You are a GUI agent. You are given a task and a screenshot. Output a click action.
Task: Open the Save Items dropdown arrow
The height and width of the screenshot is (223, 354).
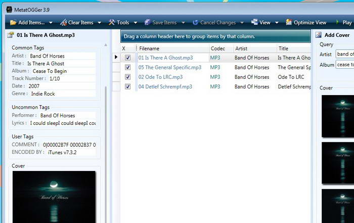point(183,23)
